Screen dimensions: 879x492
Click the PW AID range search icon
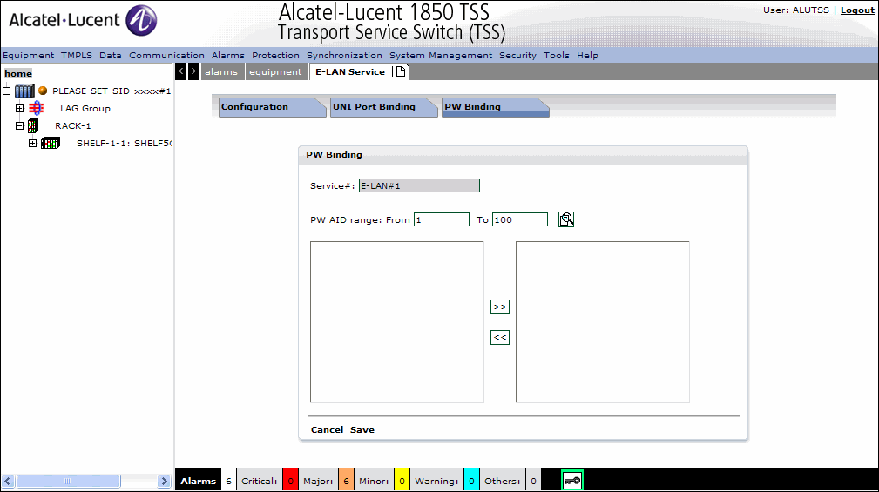click(566, 219)
